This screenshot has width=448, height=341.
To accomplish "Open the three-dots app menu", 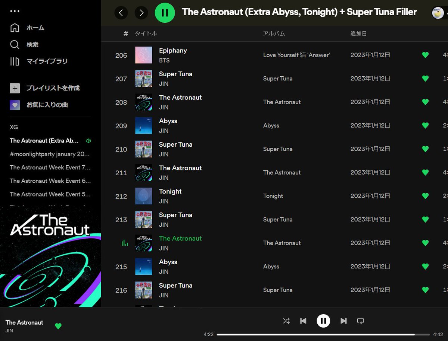I will click(15, 11).
